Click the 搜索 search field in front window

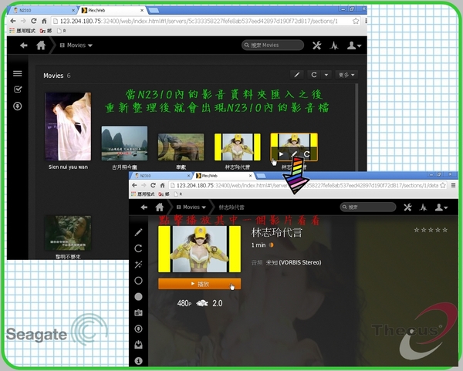pos(367,207)
